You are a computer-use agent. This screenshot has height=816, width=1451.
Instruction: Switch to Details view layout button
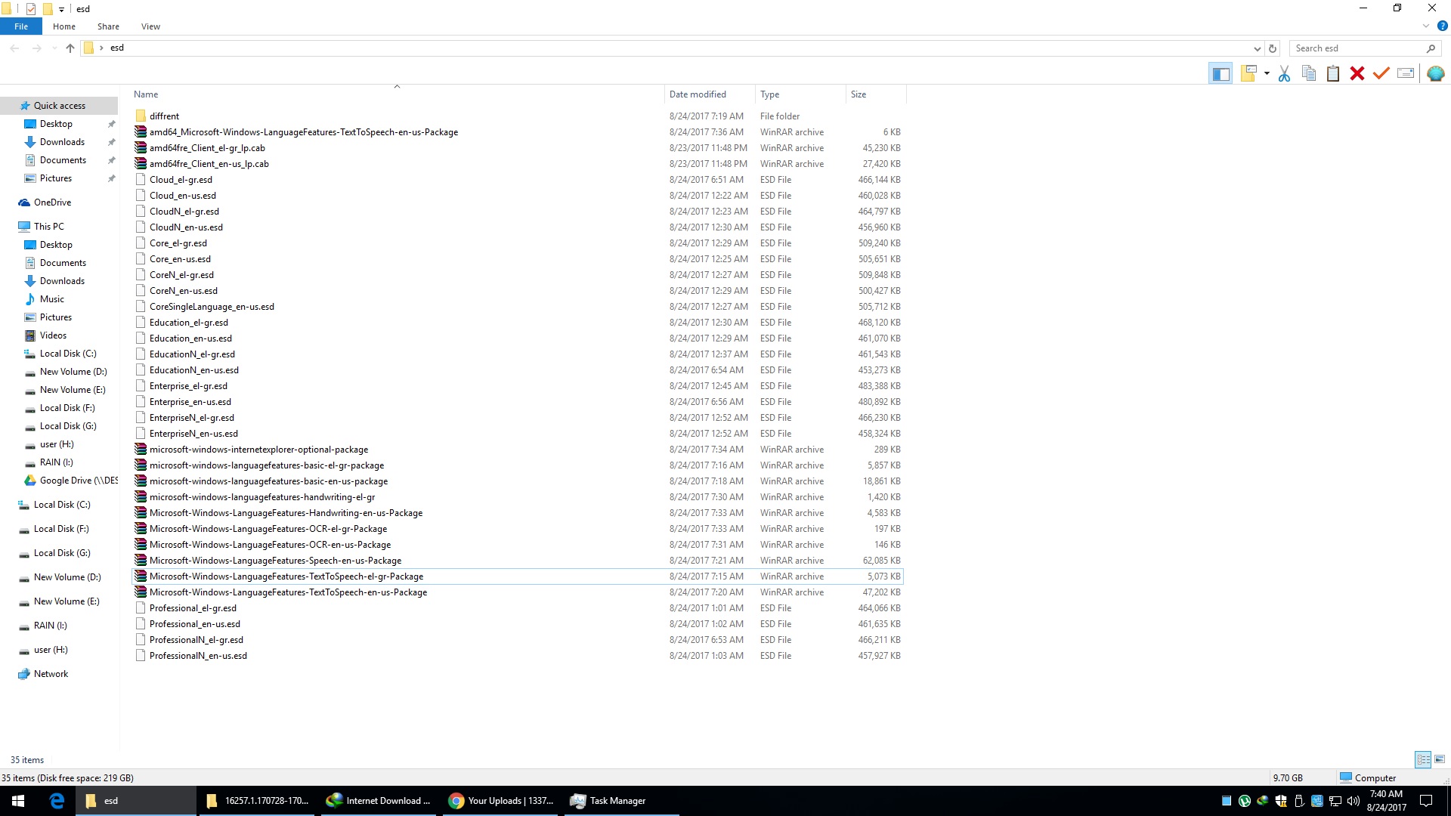click(x=1423, y=759)
